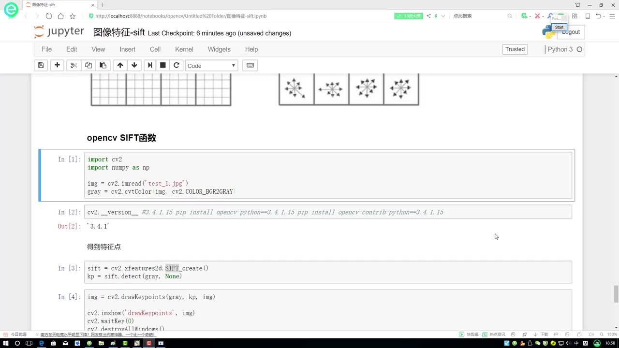
Task: Click the page vertical scrollbar thumb
Action: coord(616,293)
